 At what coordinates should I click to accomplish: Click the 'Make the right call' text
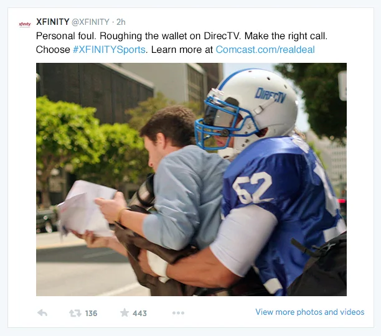tap(286, 36)
